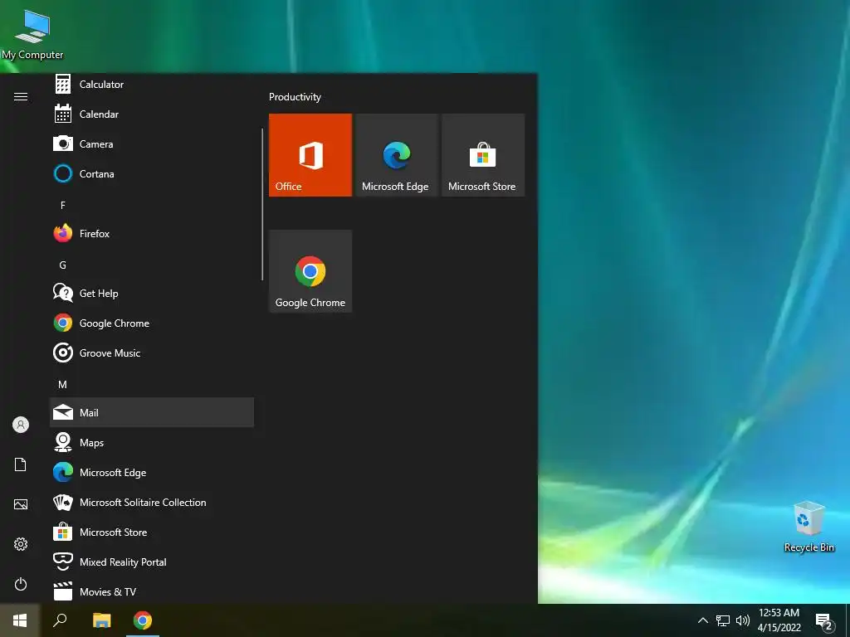Open the user account icon in Start

point(21,425)
